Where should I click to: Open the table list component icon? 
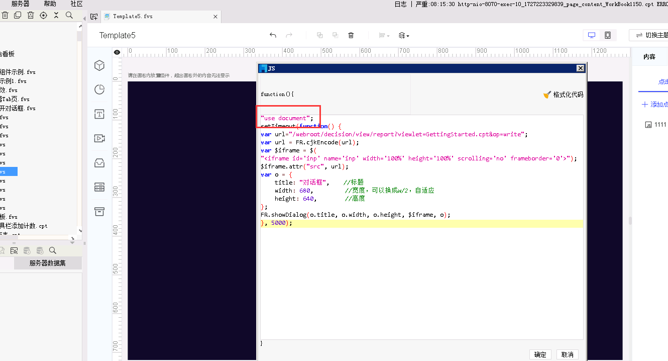click(99, 187)
